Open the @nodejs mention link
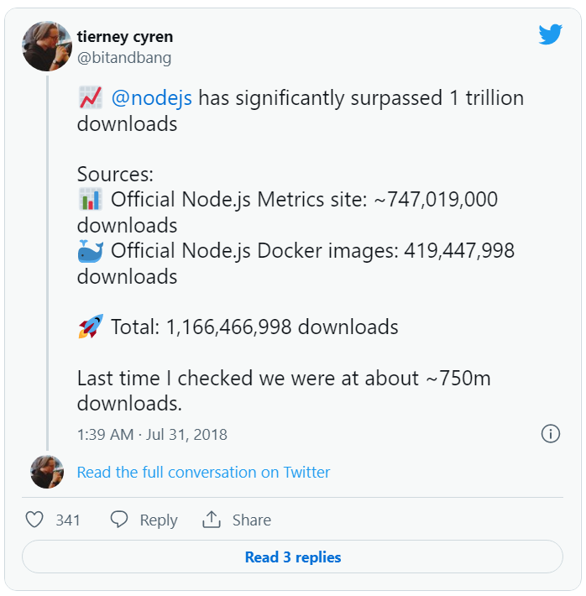The image size is (586, 596). 152,98
